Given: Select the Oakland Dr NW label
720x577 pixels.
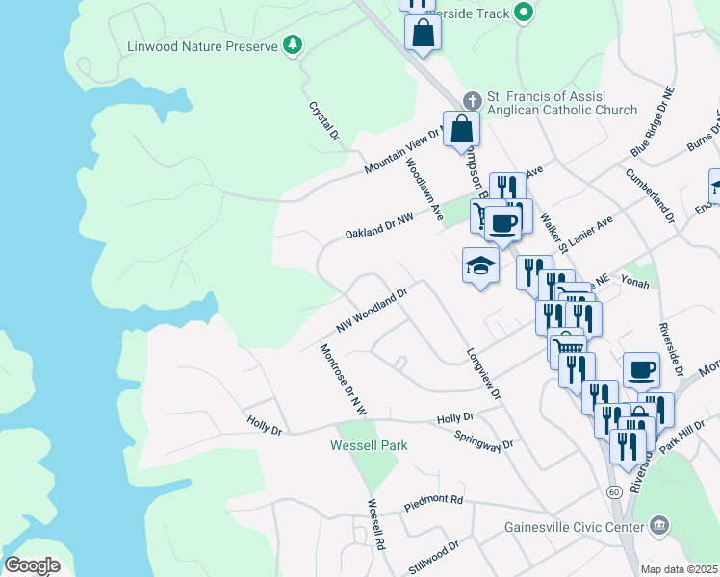Looking at the screenshot, I should pos(379,226).
